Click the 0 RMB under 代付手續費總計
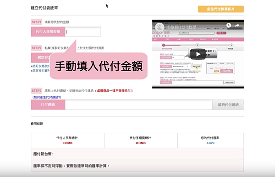 (x=141, y=143)
